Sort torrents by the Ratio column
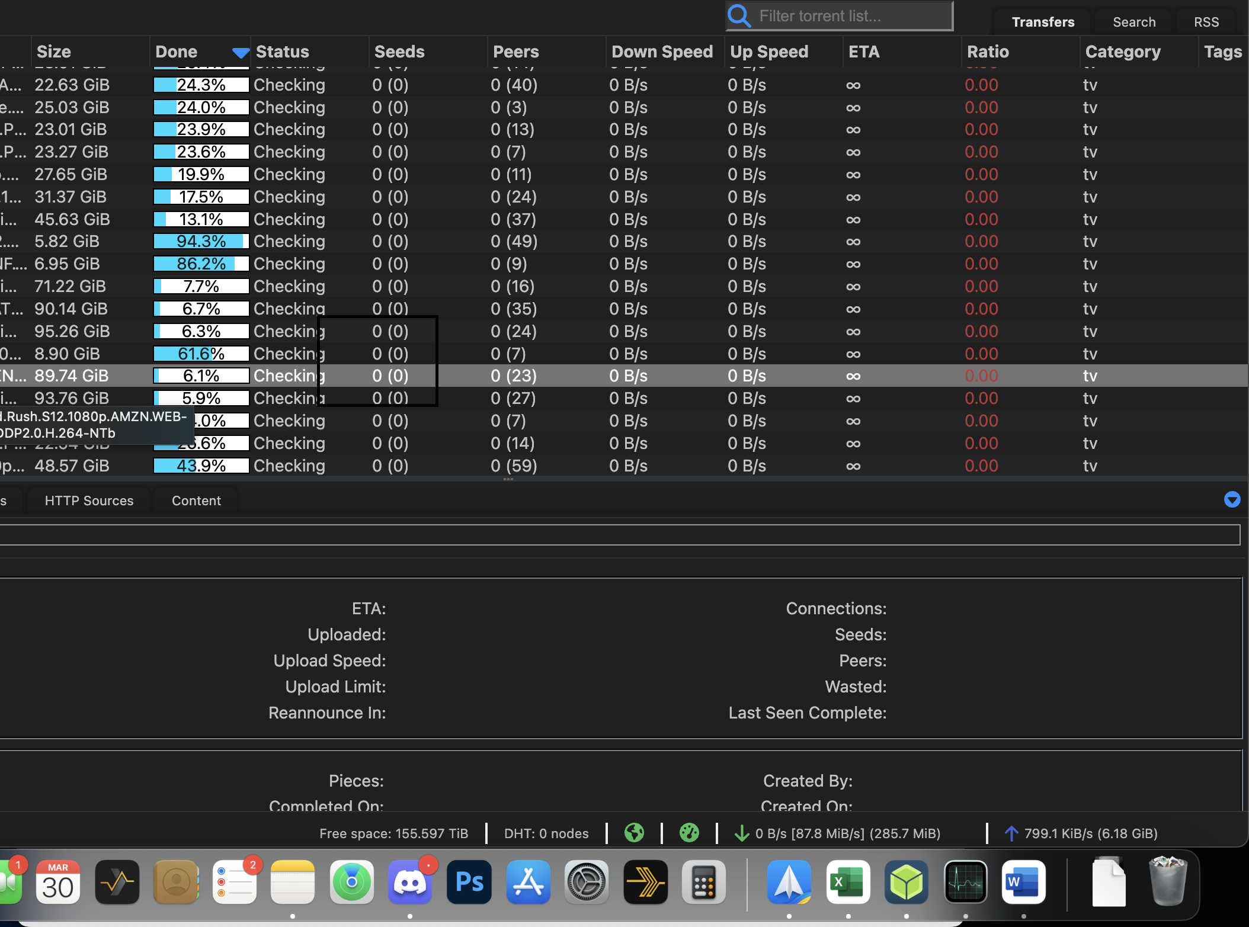The height and width of the screenshot is (927, 1249). point(988,52)
